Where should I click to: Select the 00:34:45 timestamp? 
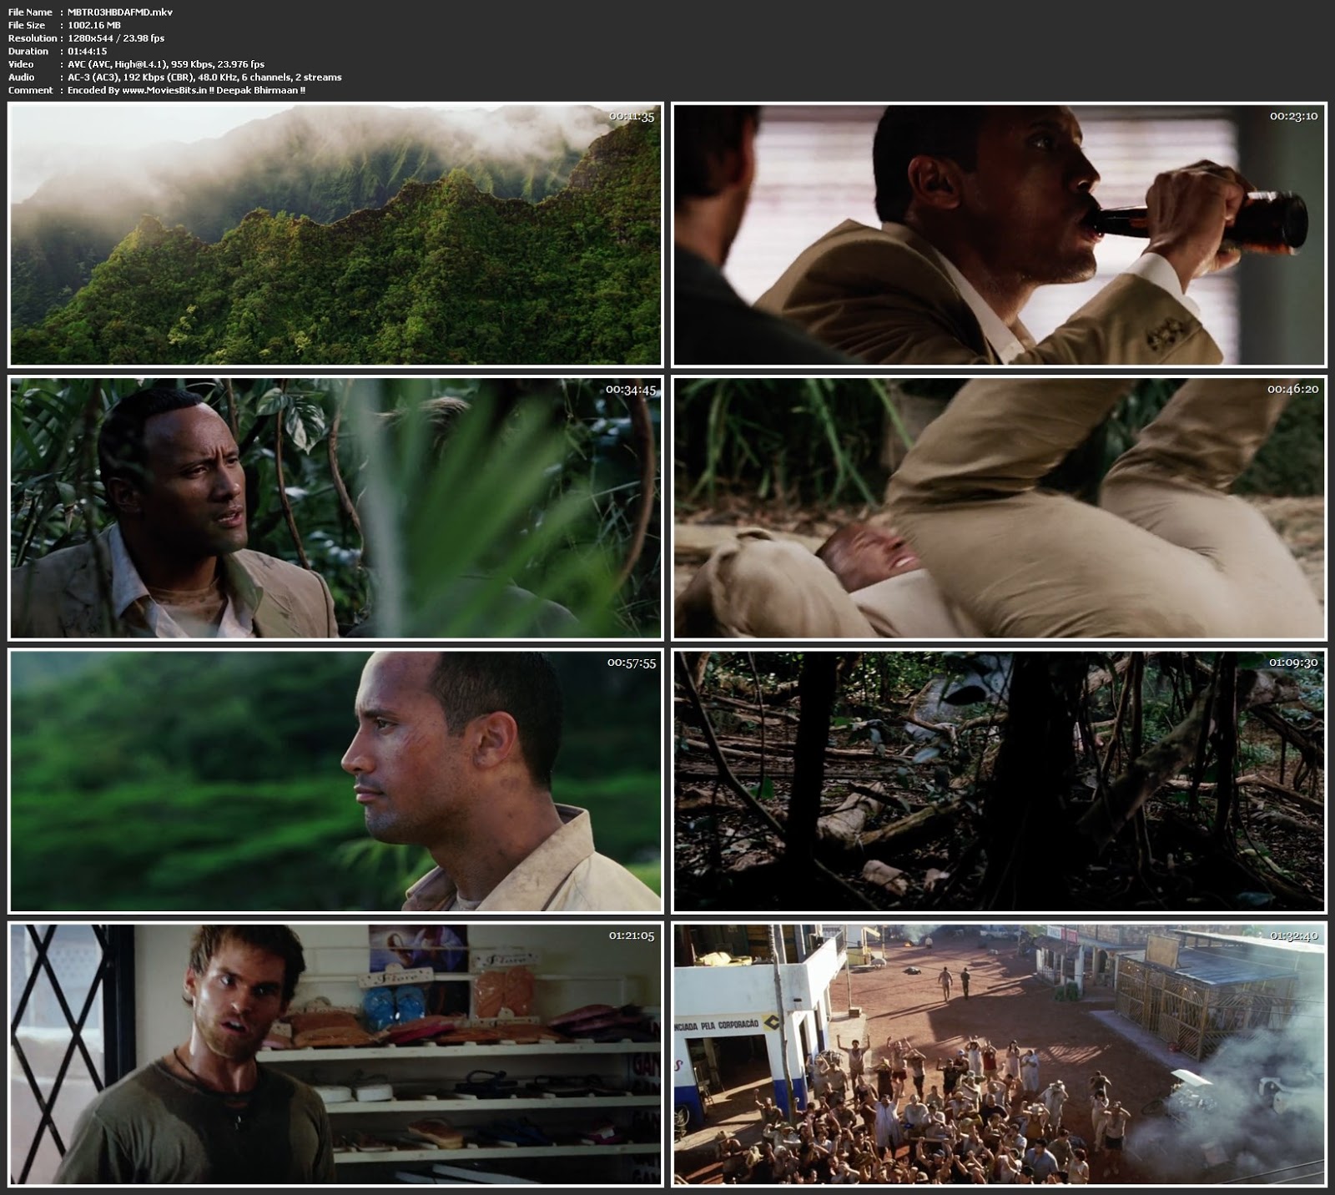point(631,390)
